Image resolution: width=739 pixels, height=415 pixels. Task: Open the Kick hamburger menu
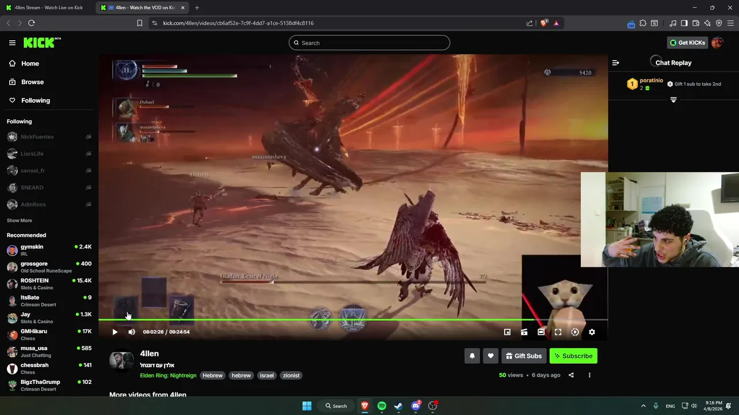click(x=12, y=43)
